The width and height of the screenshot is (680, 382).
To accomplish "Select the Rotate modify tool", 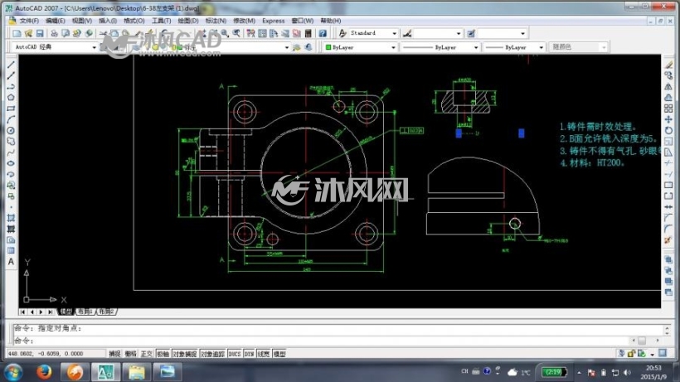I will [668, 130].
